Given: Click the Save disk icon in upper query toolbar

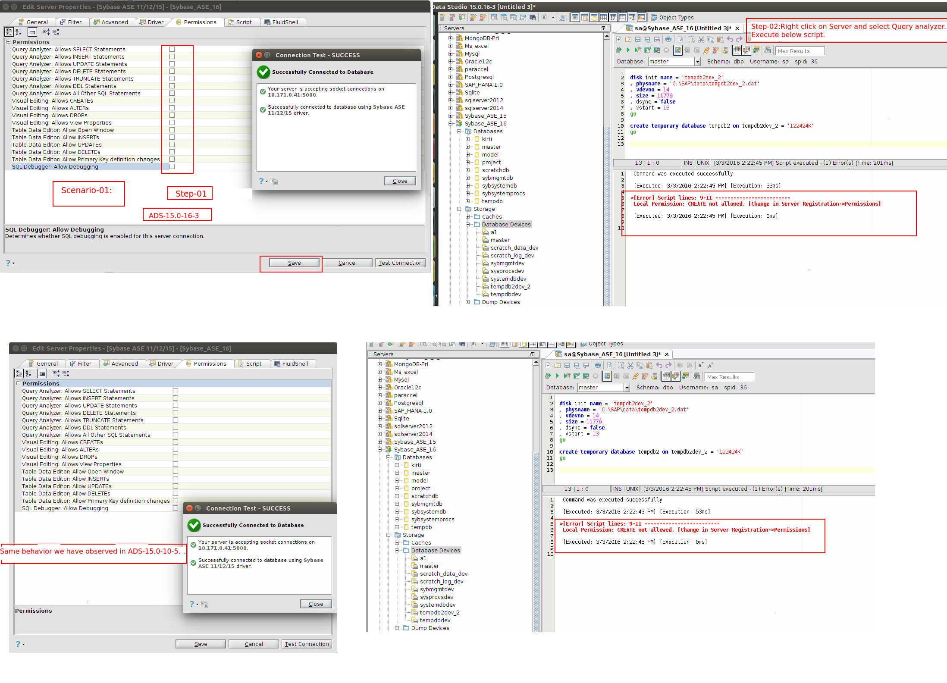Looking at the screenshot, I should tap(638, 39).
